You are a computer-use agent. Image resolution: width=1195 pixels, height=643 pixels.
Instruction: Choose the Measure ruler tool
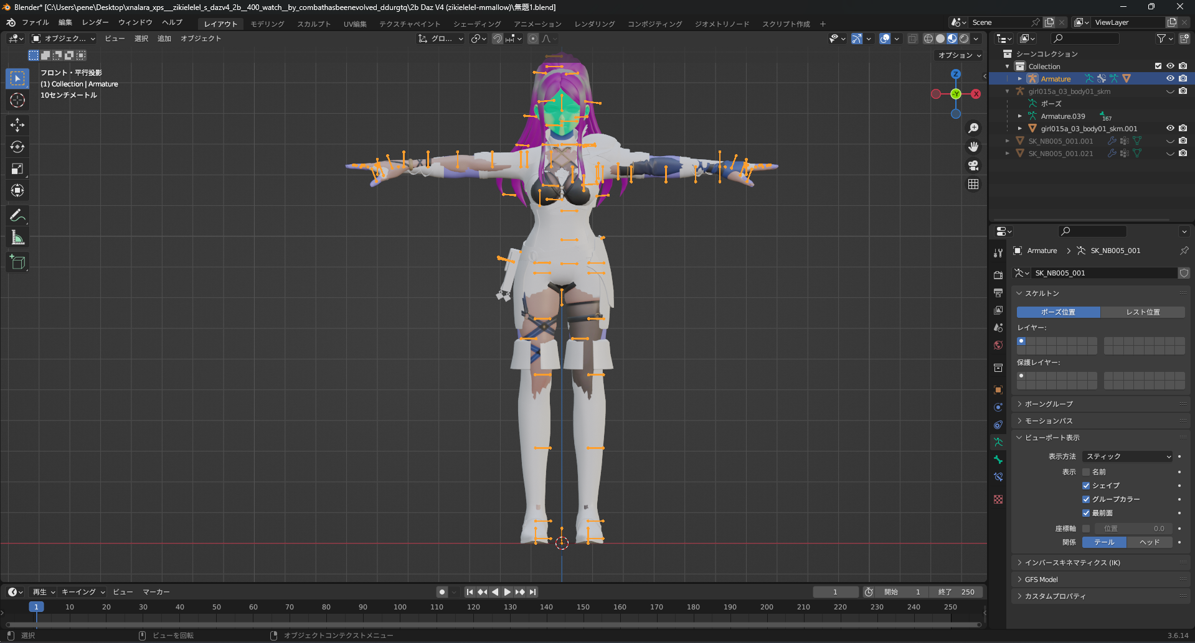click(17, 237)
